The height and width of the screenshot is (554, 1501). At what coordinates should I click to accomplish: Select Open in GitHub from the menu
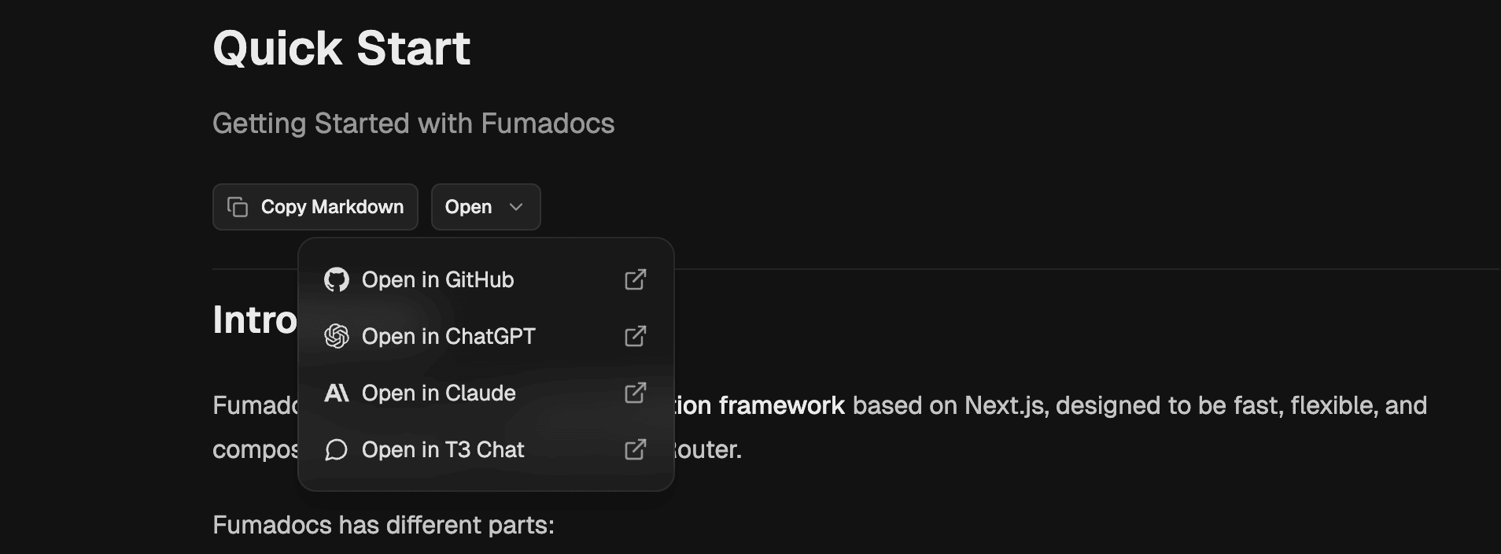pyautogui.click(x=438, y=279)
